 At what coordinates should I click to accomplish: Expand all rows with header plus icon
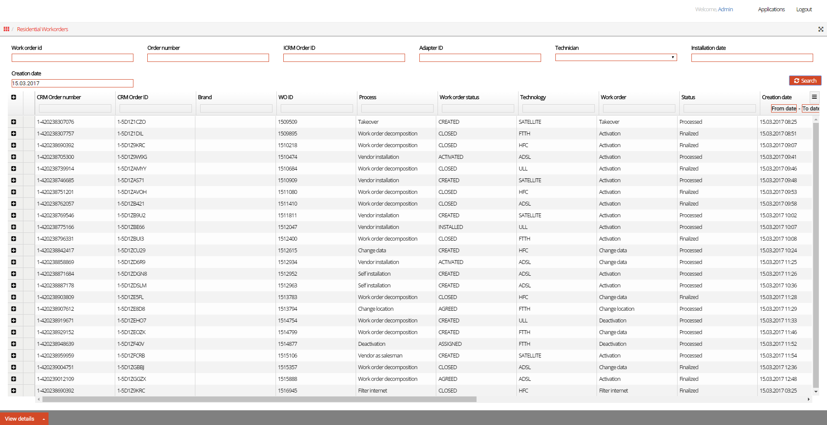pos(14,97)
